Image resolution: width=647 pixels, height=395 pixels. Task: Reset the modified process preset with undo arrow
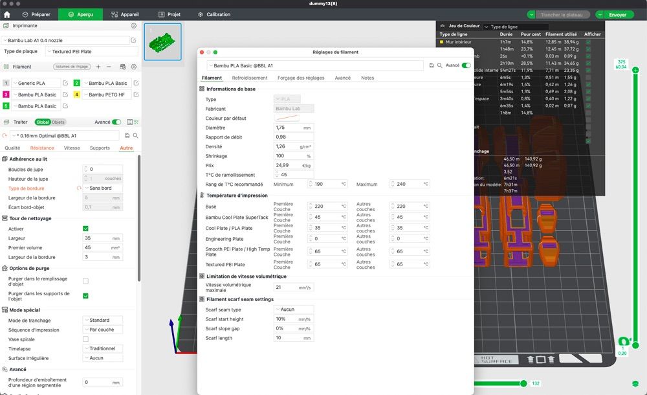coord(5,135)
